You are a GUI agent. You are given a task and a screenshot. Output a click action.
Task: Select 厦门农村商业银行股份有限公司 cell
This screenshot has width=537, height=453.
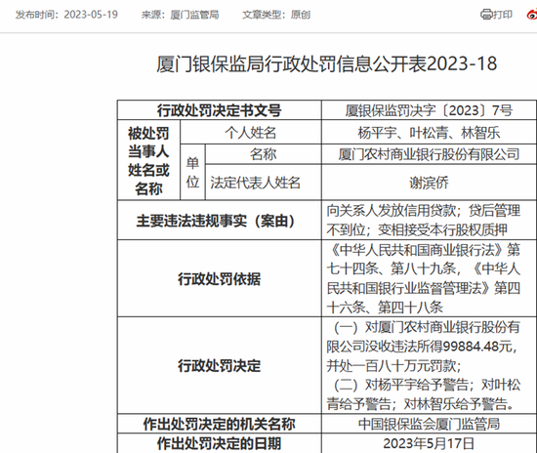[x=430, y=154]
